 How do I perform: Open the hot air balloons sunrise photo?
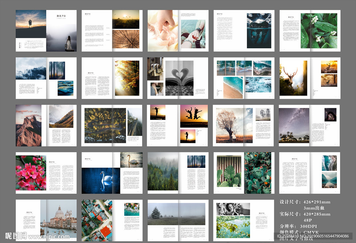click(x=126, y=19)
